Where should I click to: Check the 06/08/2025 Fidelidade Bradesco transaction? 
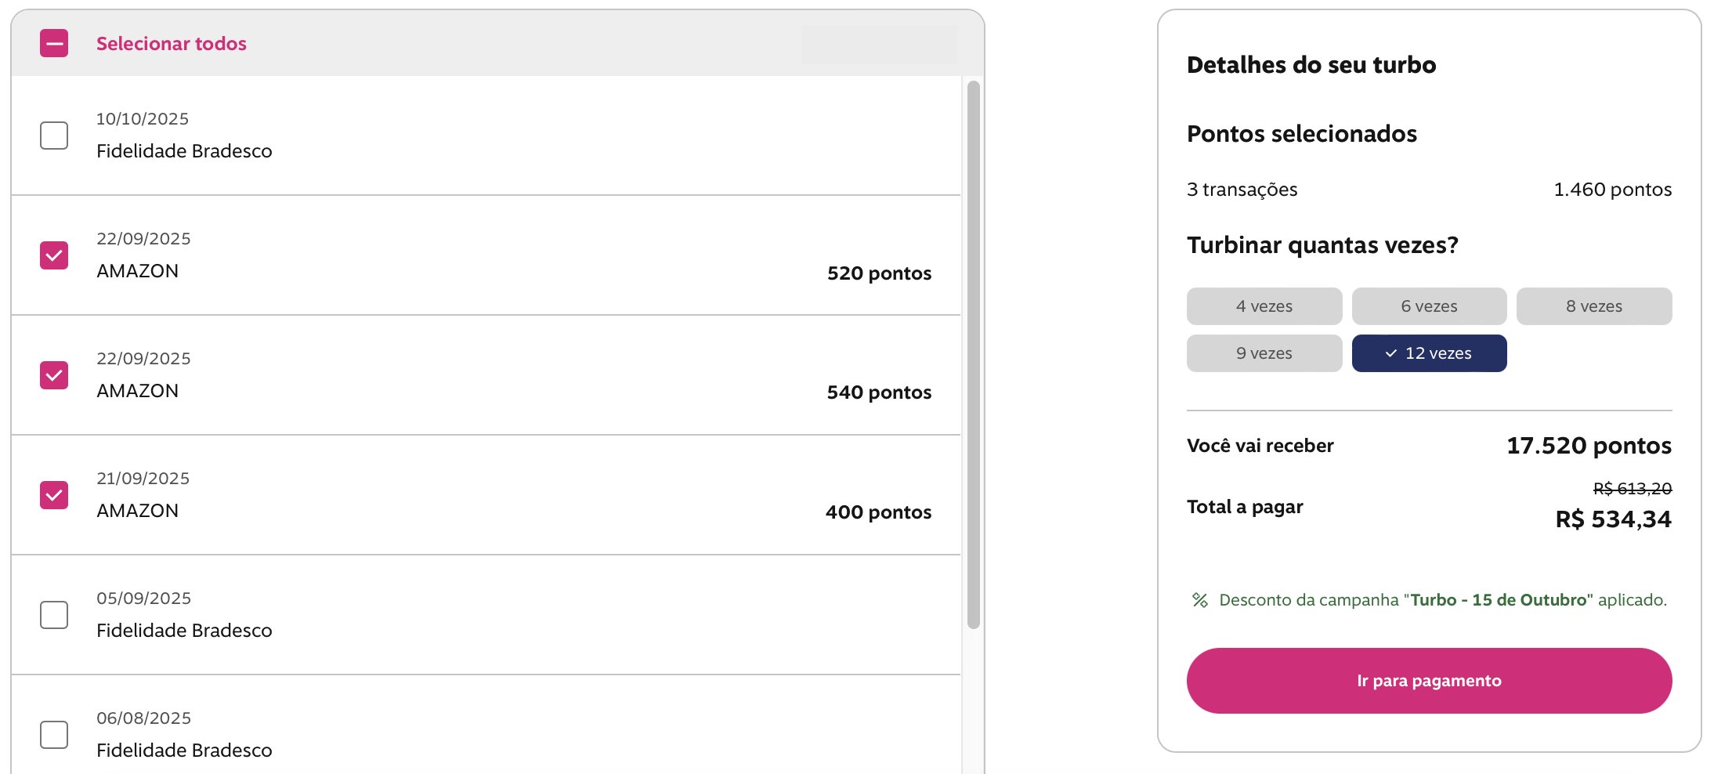tap(54, 735)
